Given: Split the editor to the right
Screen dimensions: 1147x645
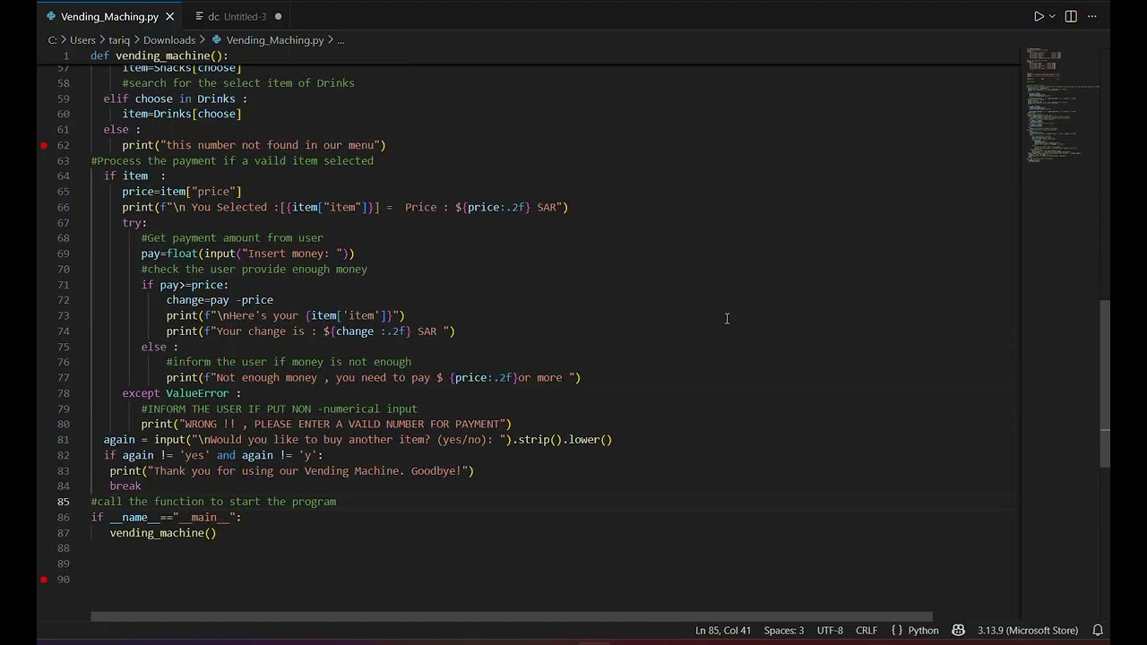Looking at the screenshot, I should tap(1071, 16).
